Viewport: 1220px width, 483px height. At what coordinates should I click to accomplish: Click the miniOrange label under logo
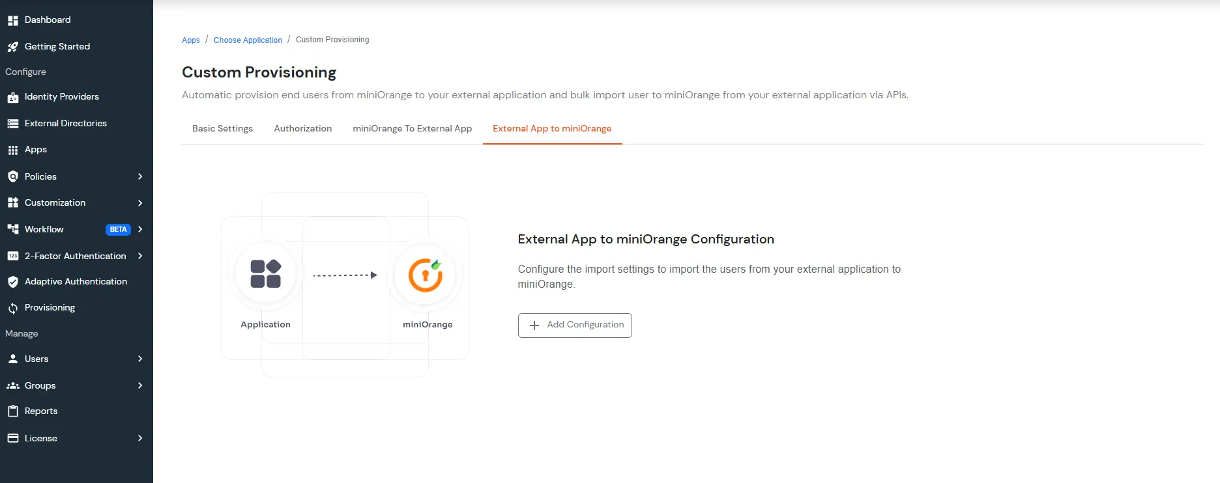(x=428, y=325)
